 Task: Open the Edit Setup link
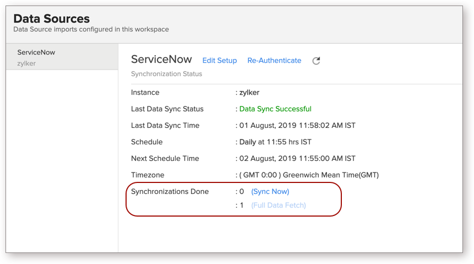click(220, 61)
